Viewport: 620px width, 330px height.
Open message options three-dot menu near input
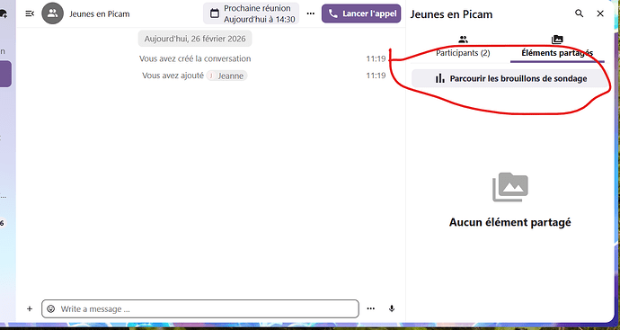370,308
